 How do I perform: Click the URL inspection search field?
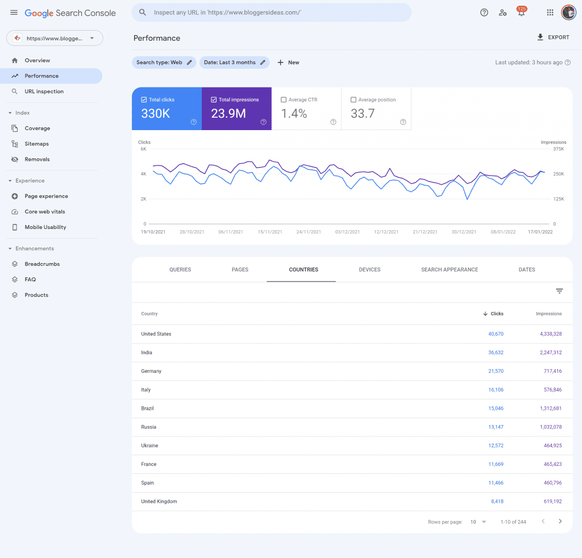pyautogui.click(x=272, y=13)
